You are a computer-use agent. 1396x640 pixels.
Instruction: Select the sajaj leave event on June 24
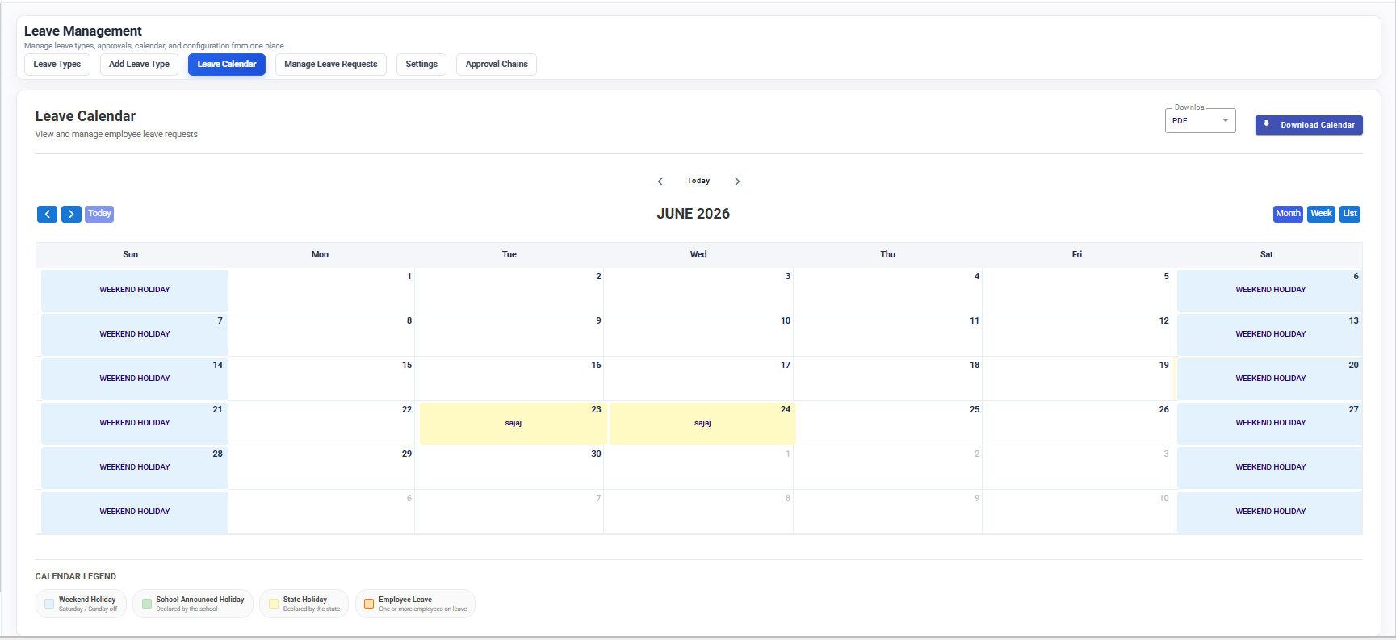[702, 423]
